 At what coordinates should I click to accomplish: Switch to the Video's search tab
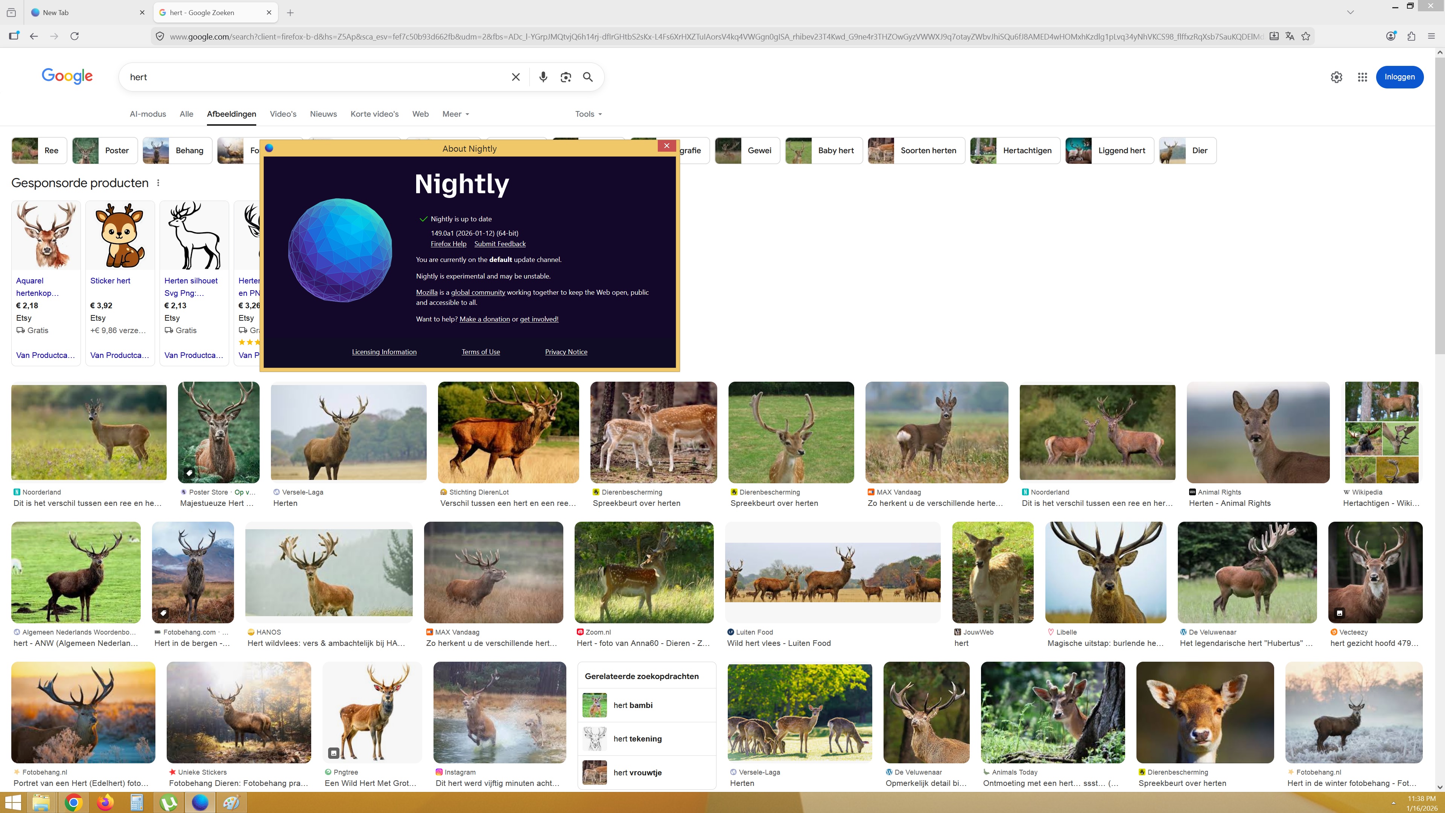click(x=283, y=114)
